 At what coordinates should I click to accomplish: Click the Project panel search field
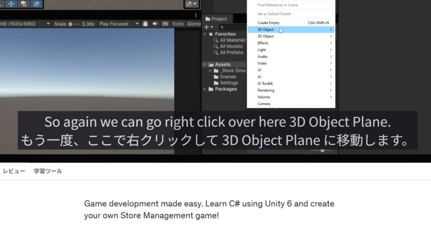[232, 27]
